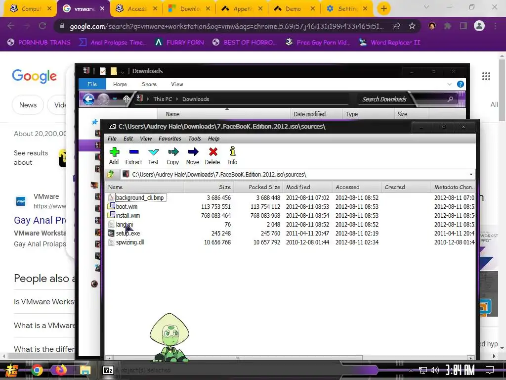Viewport: 506px width, 380px height.
Task: Expand the 7-Zip address path dropdown
Action: (471, 175)
